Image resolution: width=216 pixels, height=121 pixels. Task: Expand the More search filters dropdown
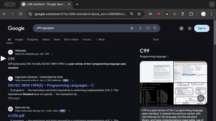(x=100, y=40)
